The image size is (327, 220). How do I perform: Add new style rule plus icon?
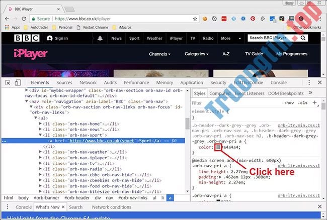coord(315,102)
